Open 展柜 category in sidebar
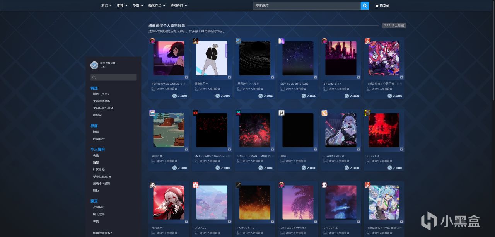This screenshot has height=237, width=495. (x=96, y=190)
